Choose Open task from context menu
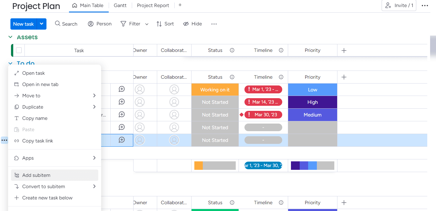436x211 pixels. [x=55, y=73]
